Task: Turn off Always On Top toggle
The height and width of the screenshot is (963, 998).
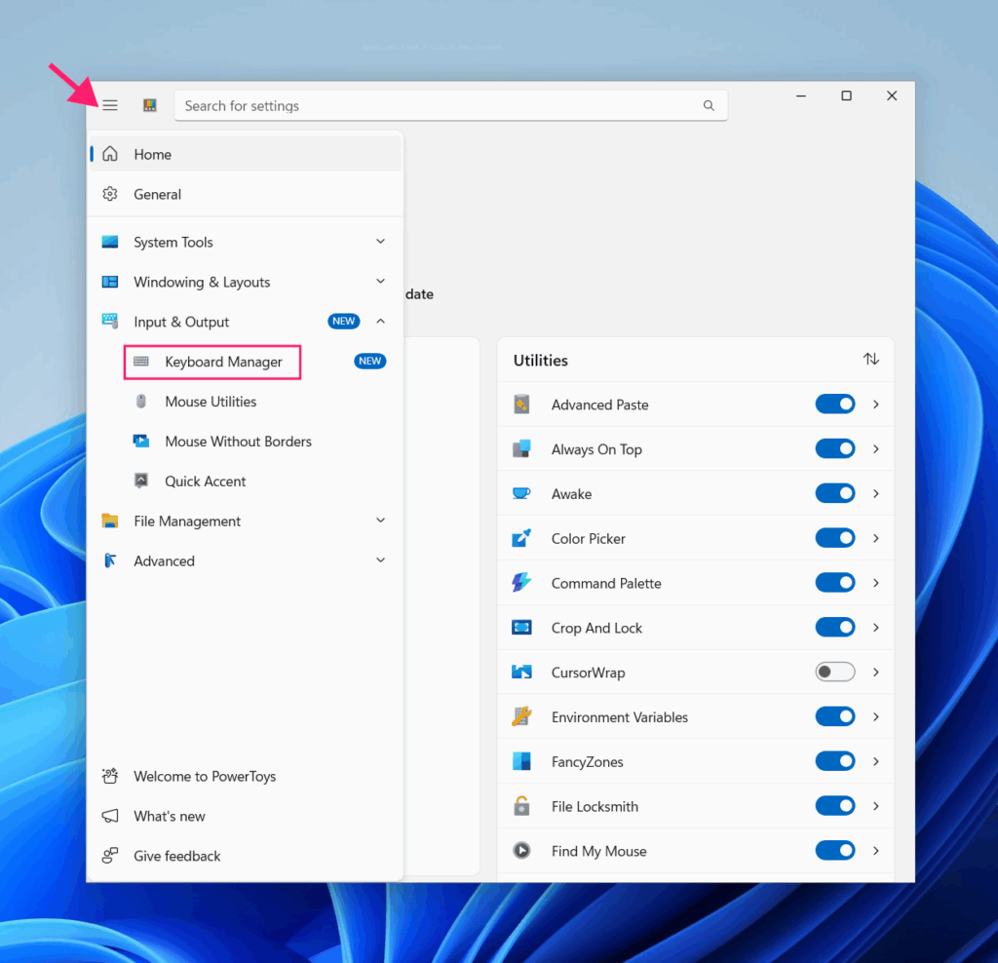Action: click(835, 448)
